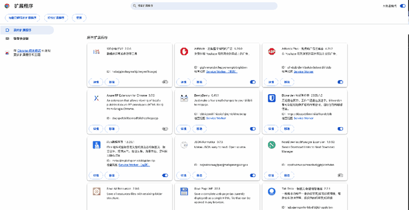This screenshot has width=409, height=210.
Task: Click the AdBlock red hand icon
Action: tap(184, 52)
